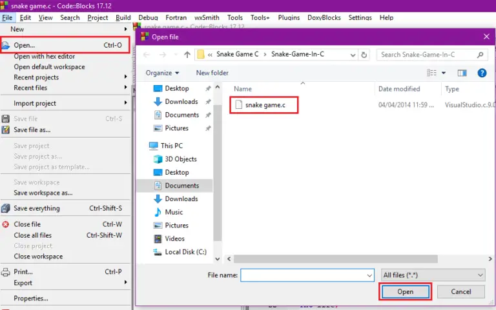
Task: Select Local Disk (C:) drive
Action: (x=185, y=252)
